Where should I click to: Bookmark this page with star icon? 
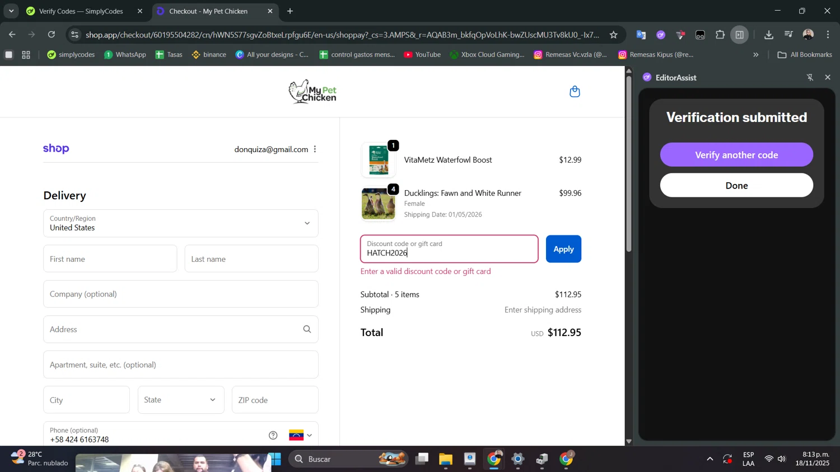pyautogui.click(x=614, y=35)
